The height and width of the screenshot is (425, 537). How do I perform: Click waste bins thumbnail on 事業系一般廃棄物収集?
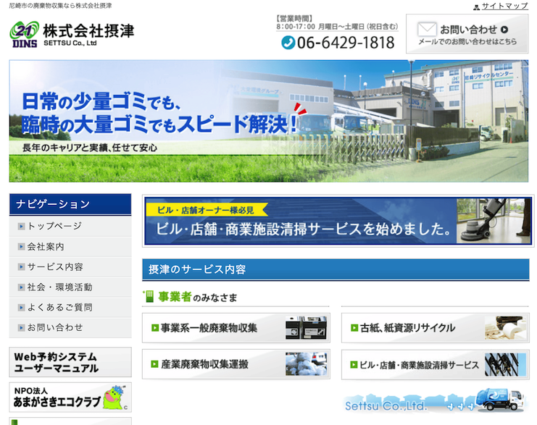click(x=306, y=328)
